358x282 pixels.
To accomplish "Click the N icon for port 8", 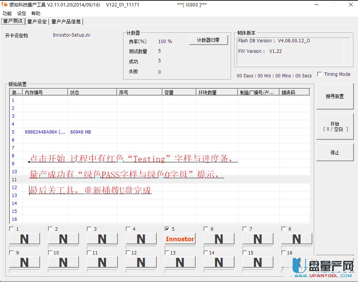I will pos(296,239).
